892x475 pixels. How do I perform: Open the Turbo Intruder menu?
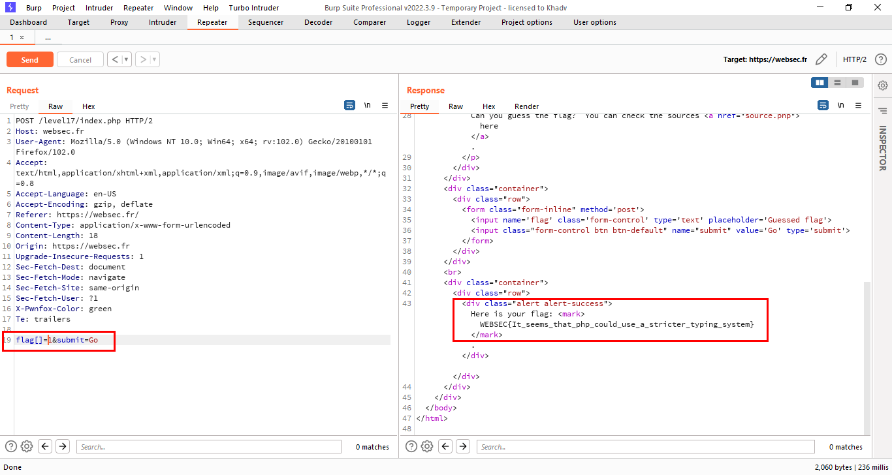[254, 8]
